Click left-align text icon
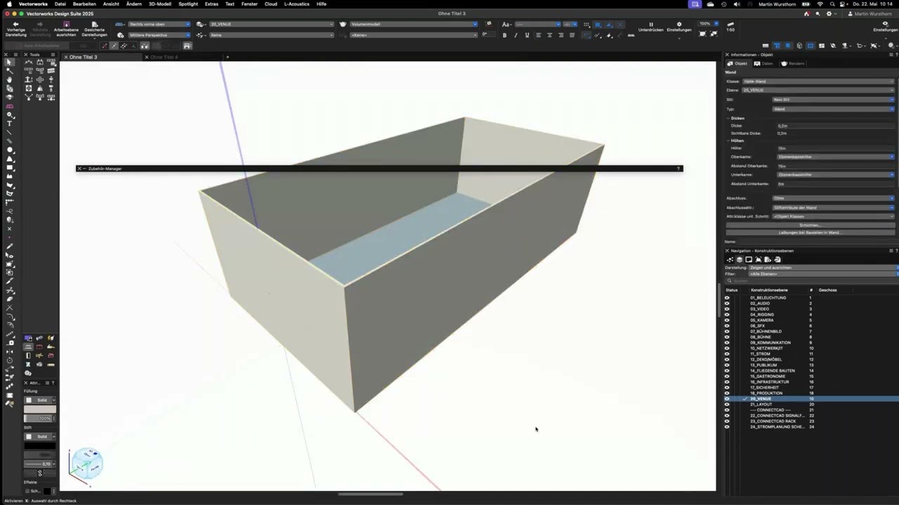Image resolution: width=899 pixels, height=505 pixels. [x=539, y=35]
